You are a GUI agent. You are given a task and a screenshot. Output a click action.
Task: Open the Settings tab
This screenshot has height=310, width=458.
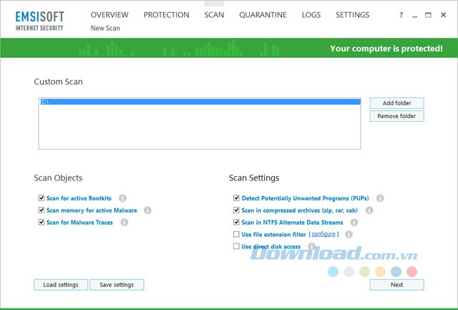(353, 15)
